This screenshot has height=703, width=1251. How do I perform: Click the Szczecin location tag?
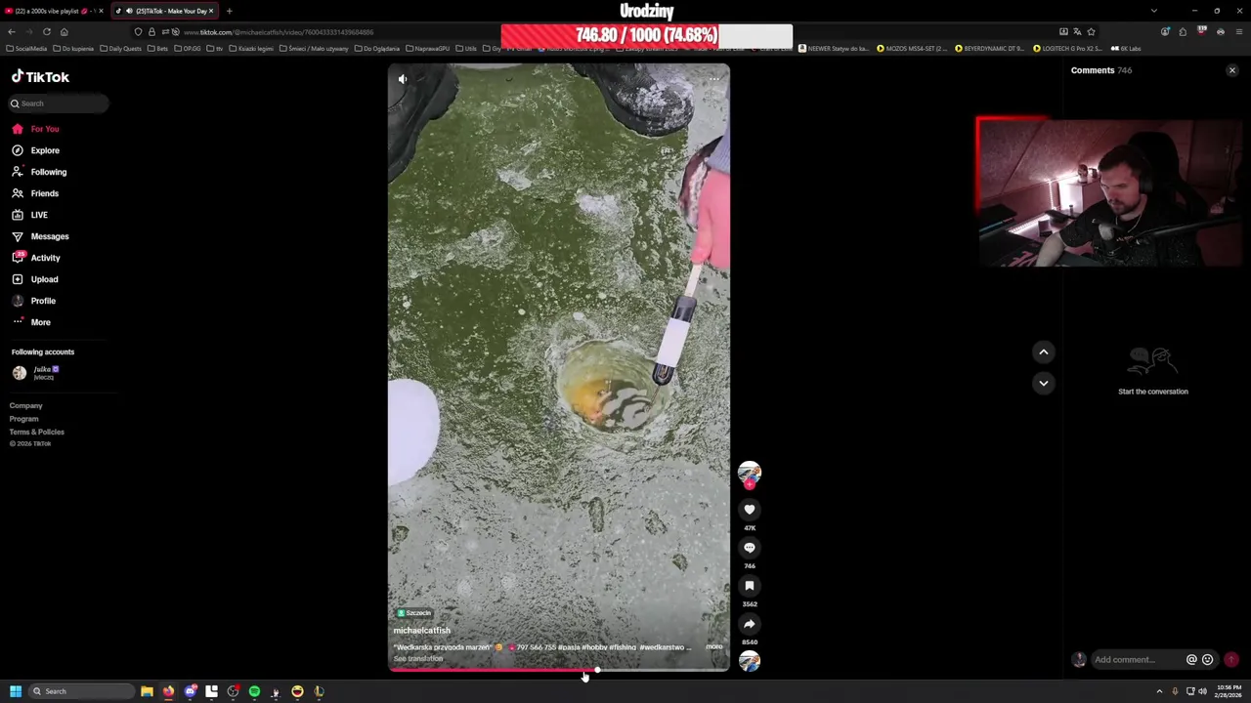coord(414,613)
